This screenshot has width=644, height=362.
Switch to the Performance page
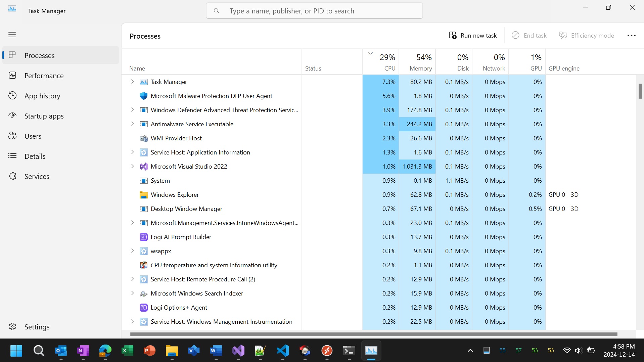[x=60, y=76]
